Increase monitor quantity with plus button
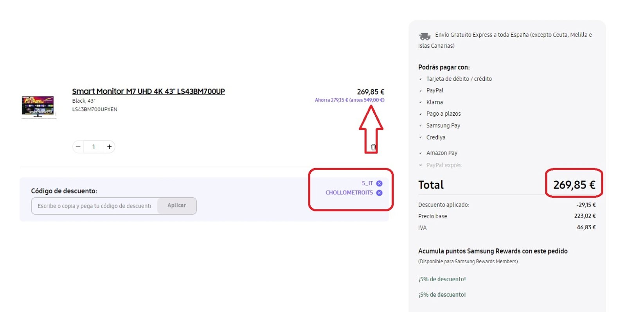 109,147
